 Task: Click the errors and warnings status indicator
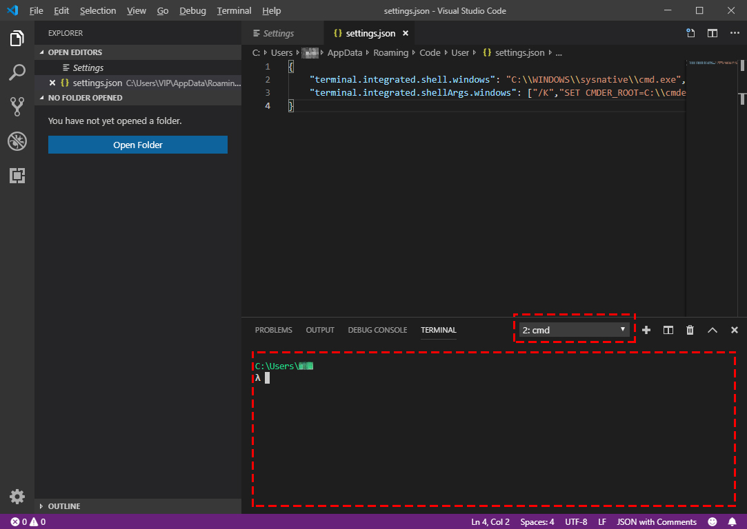click(28, 522)
